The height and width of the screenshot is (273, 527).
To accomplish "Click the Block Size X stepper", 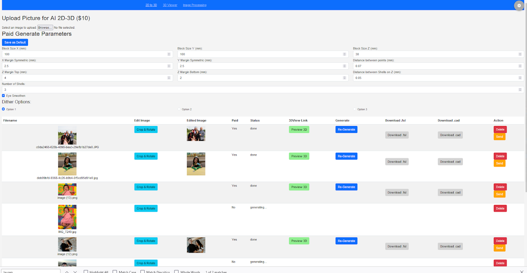I will pyautogui.click(x=169, y=54).
